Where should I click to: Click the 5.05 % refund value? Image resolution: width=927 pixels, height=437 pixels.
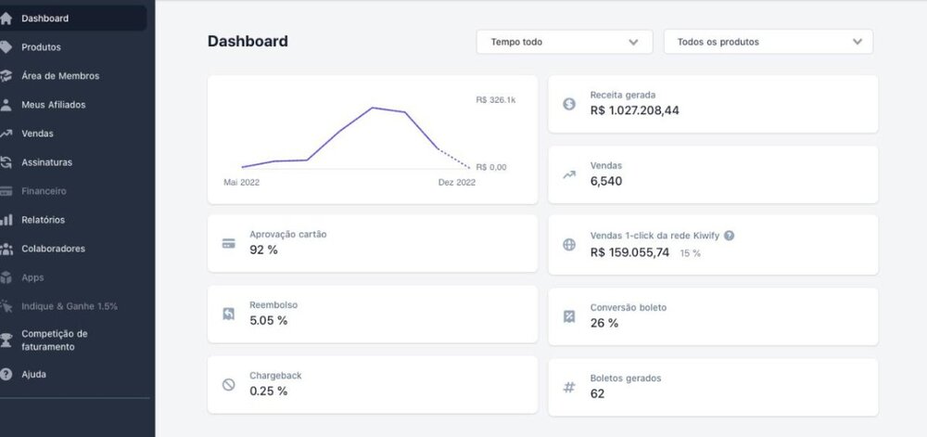(x=269, y=321)
